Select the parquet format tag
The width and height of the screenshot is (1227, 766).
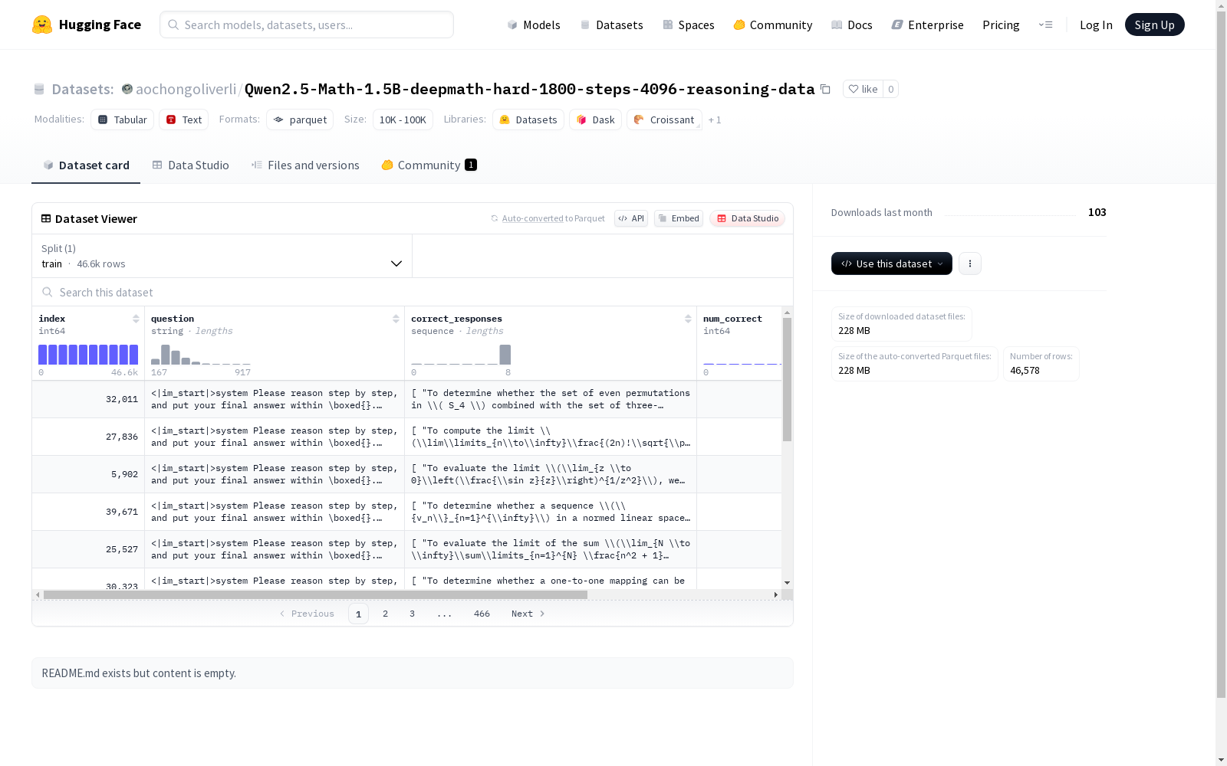[x=300, y=119]
